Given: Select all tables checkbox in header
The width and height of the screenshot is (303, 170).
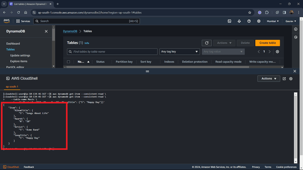Looking at the screenshot, I should (x=68, y=62).
